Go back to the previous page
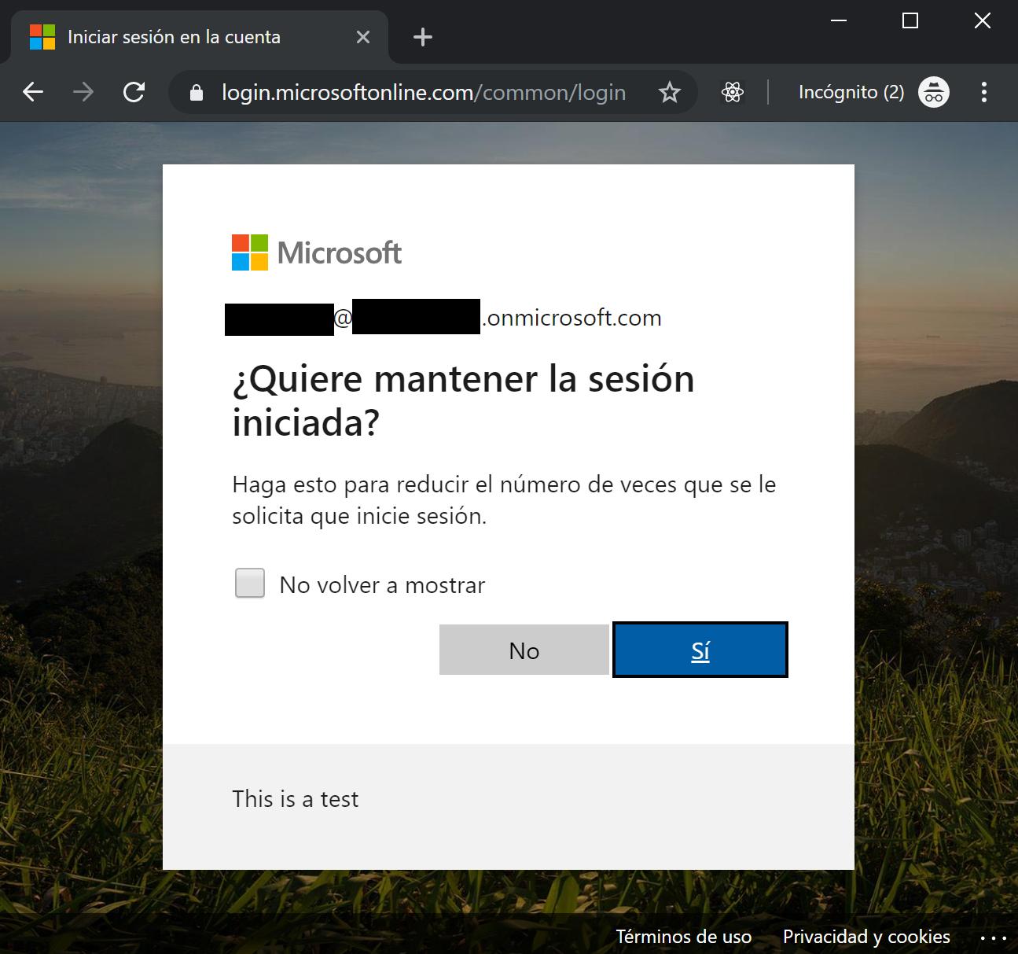The image size is (1018, 954). coord(33,93)
